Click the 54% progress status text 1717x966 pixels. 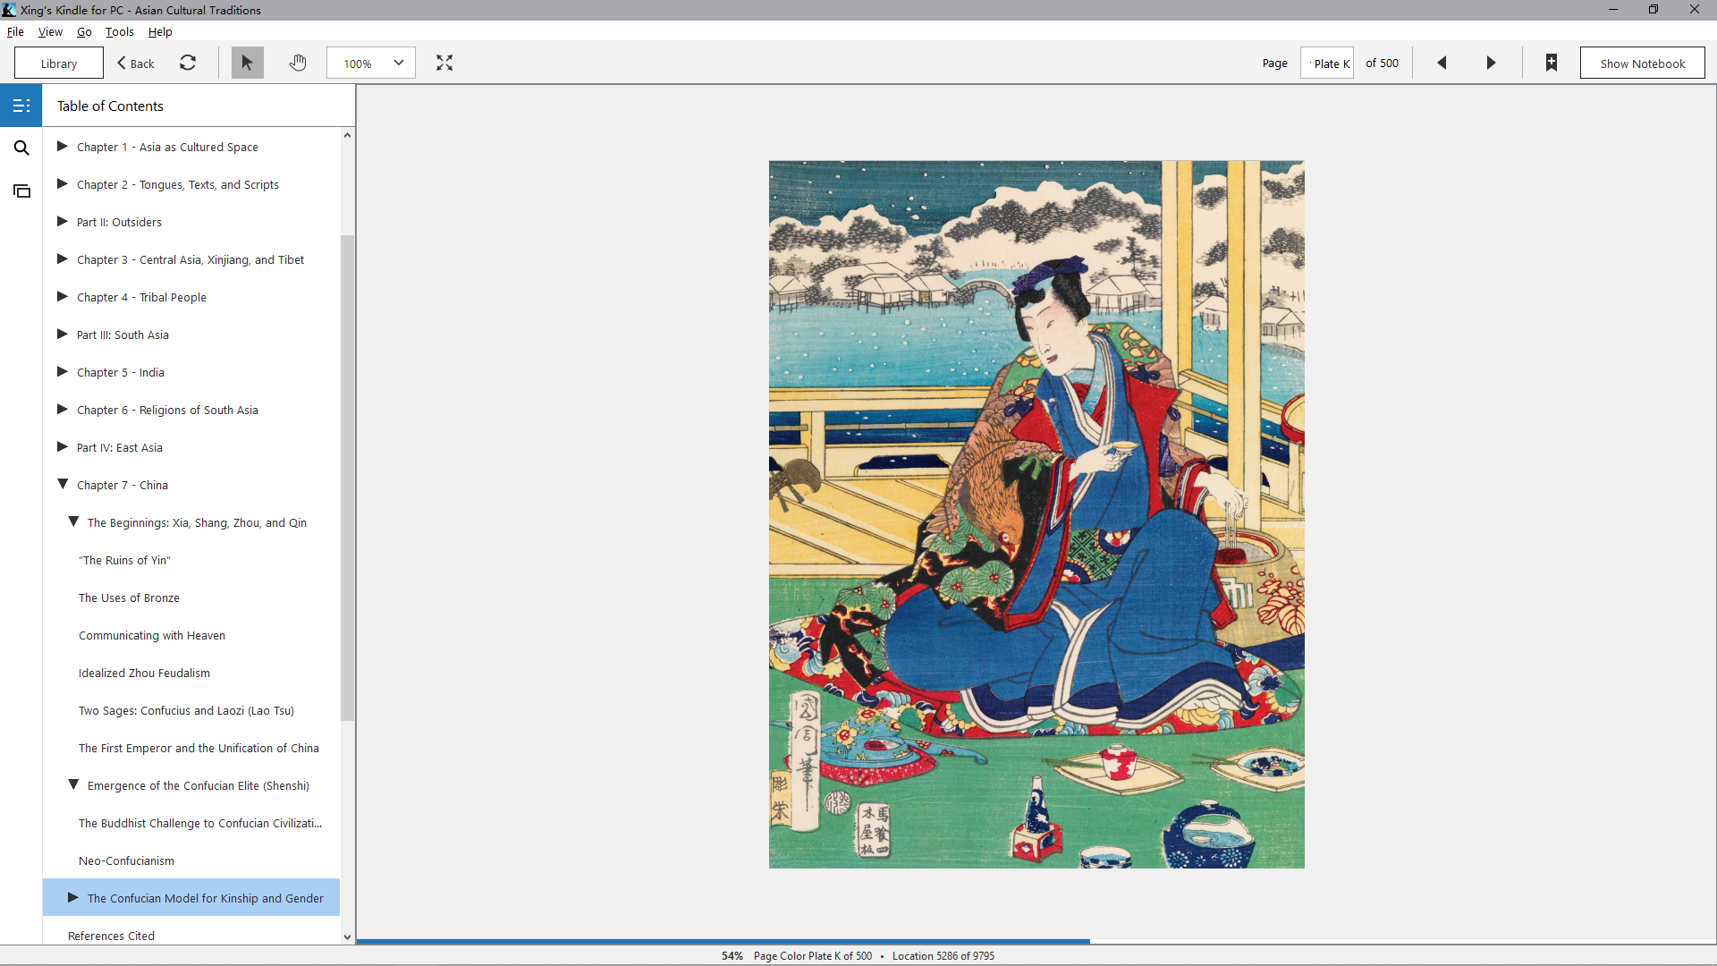(x=732, y=955)
